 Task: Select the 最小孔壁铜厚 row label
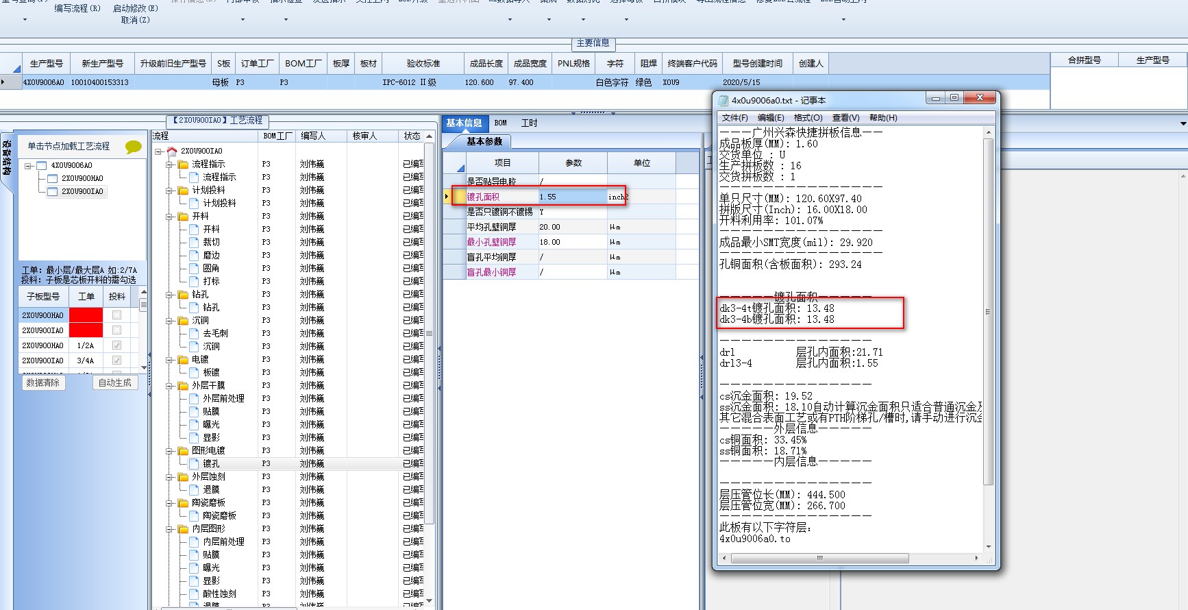click(x=491, y=242)
